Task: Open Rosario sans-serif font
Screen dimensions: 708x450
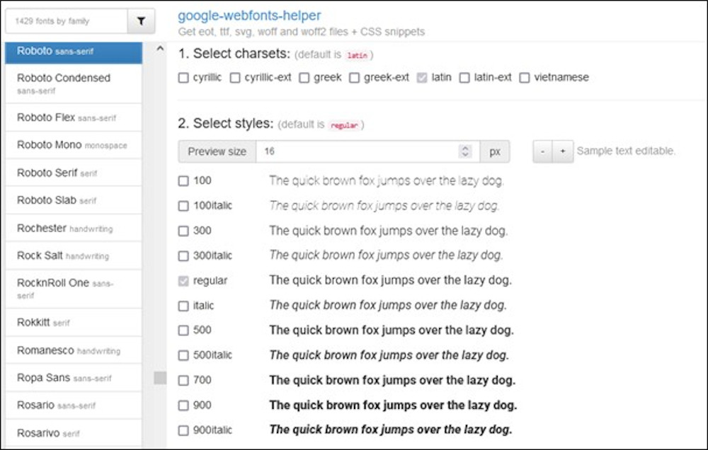Action: click(74, 405)
